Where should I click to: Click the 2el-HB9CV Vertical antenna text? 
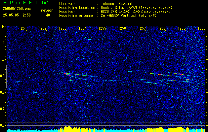coord(129,16)
